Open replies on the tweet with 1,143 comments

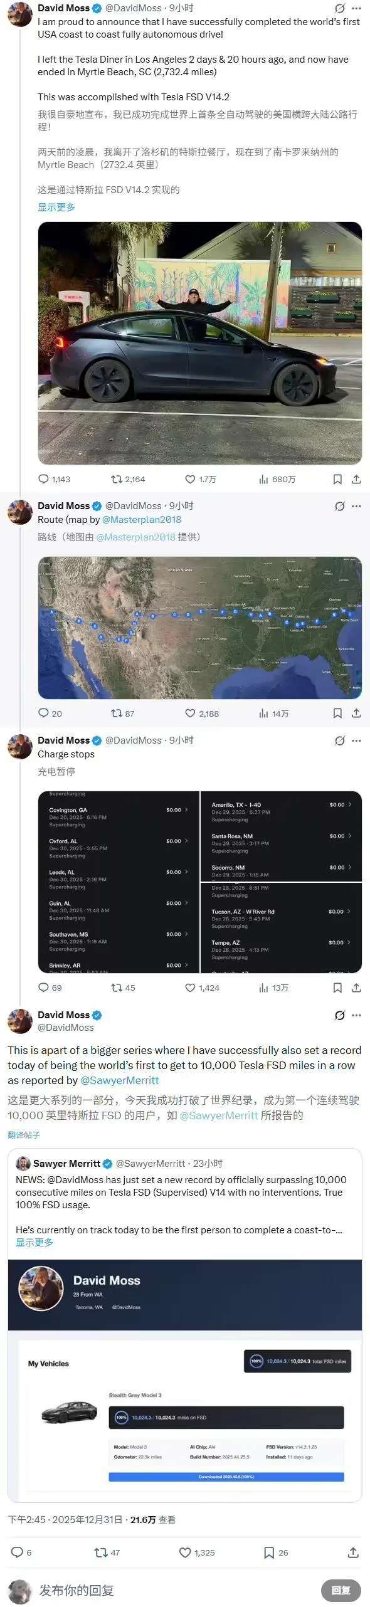[54, 479]
